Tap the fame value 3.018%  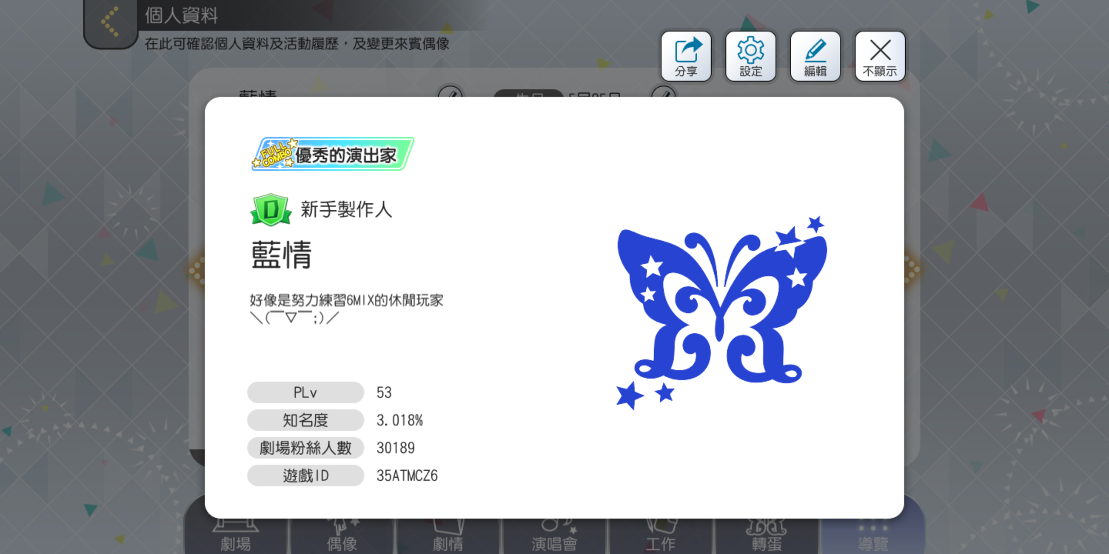click(400, 420)
